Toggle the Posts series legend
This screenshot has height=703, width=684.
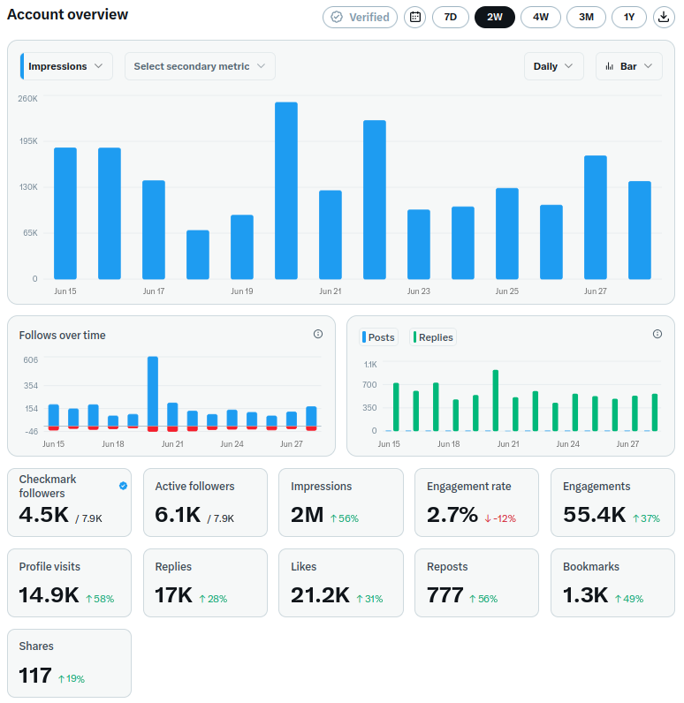pos(378,337)
